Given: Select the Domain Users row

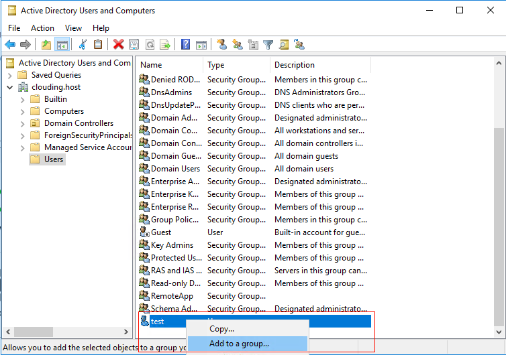Looking at the screenshot, I should (x=254, y=169).
